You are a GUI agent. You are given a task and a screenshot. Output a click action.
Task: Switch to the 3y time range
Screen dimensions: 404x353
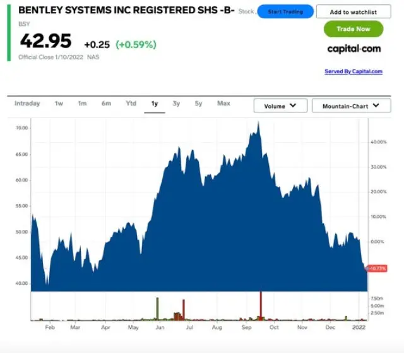pyautogui.click(x=176, y=104)
